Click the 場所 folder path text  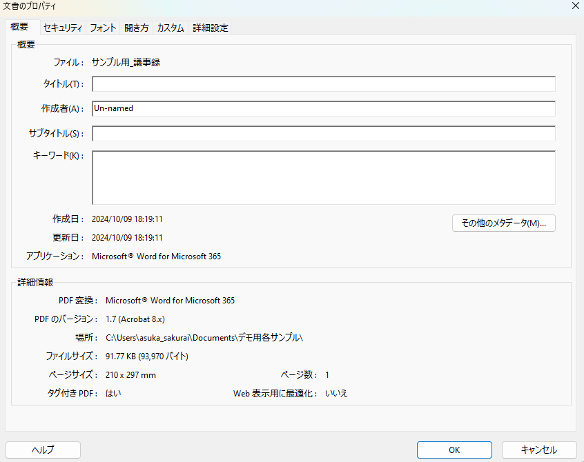click(204, 338)
